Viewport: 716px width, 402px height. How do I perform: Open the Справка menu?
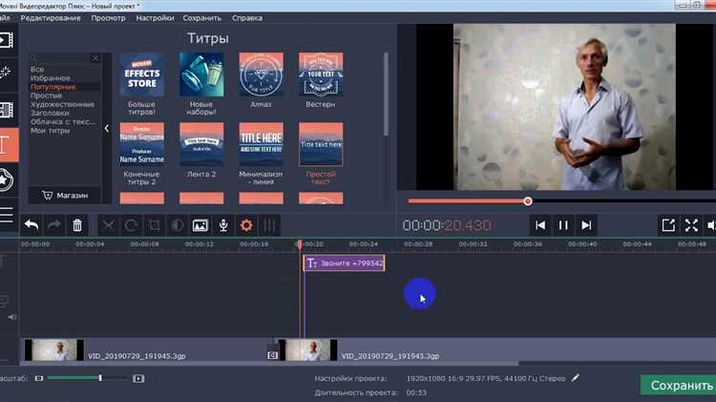point(247,18)
